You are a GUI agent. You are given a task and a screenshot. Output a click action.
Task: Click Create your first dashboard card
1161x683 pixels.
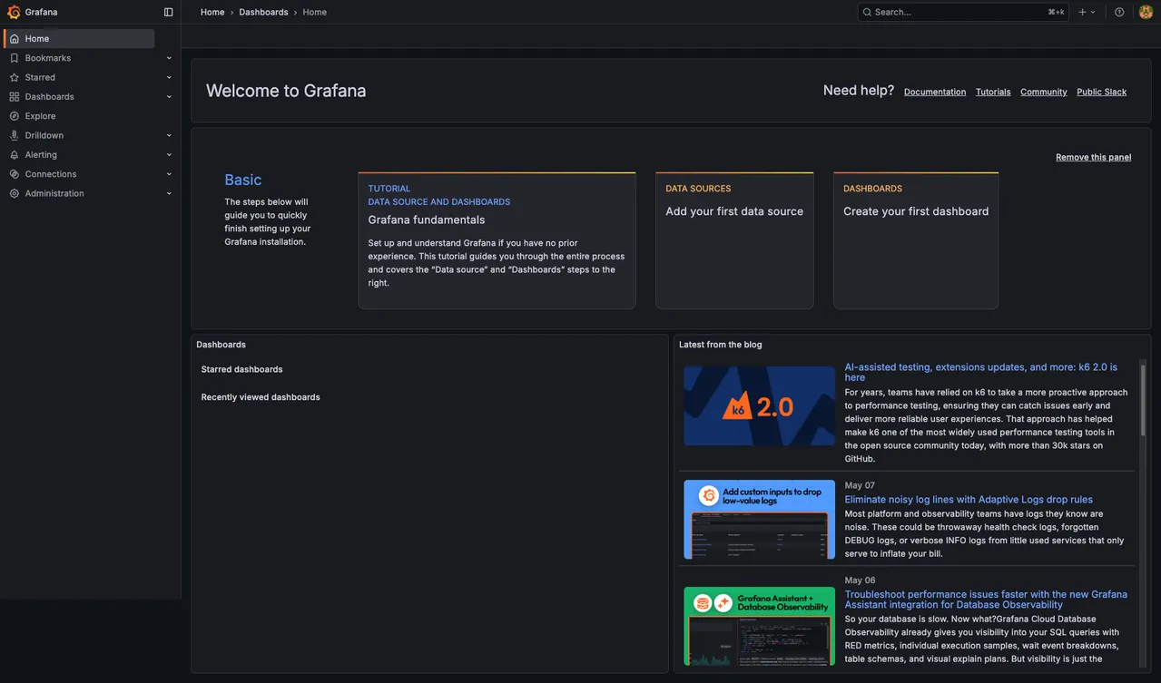tap(916, 240)
